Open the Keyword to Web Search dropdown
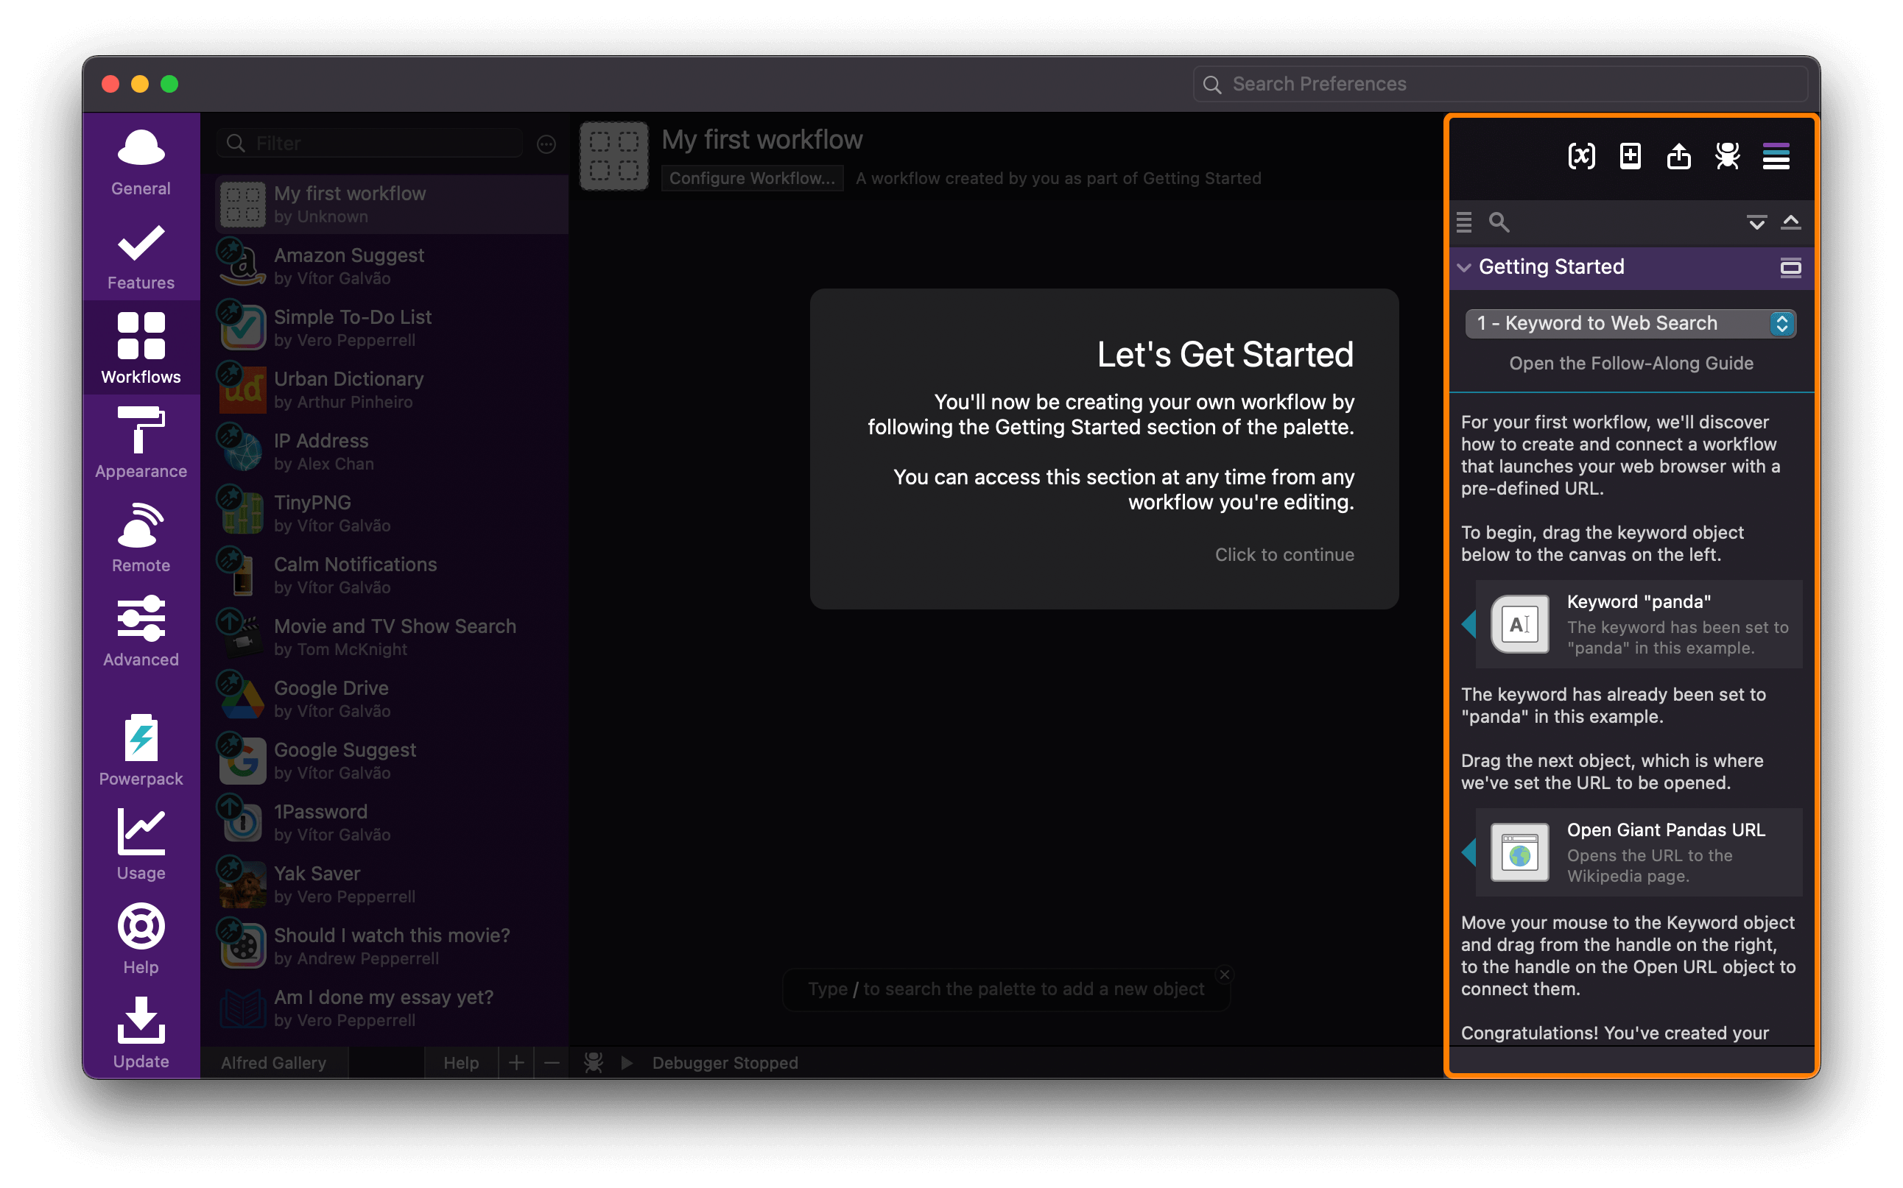 click(1630, 324)
